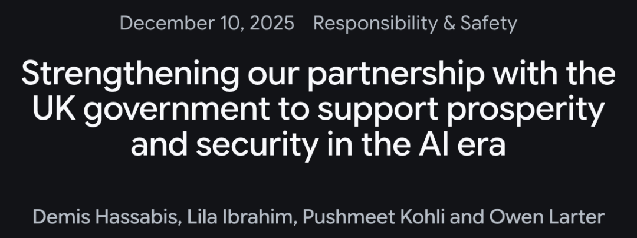
Task: Click the December 10, 2025 publication date
Action: [x=206, y=24]
